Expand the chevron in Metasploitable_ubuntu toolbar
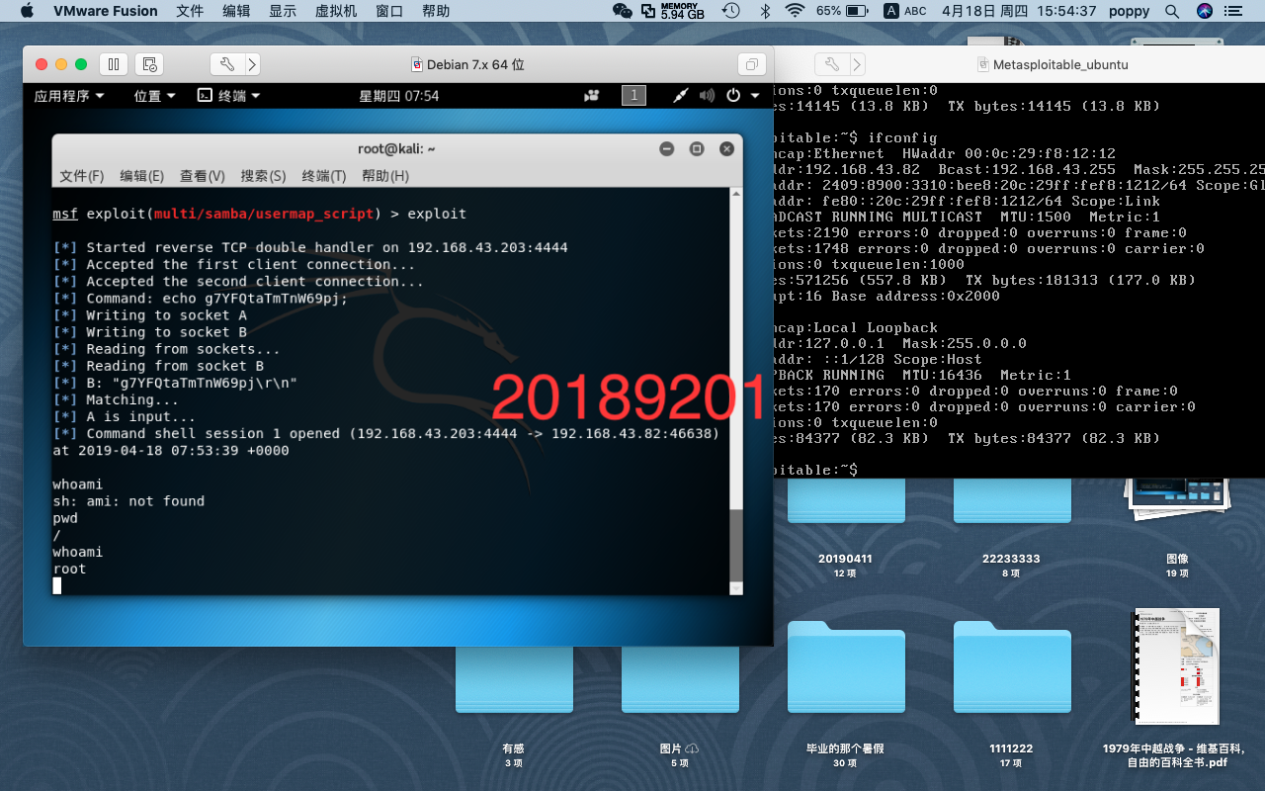This screenshot has width=1265, height=791. pos(857,64)
